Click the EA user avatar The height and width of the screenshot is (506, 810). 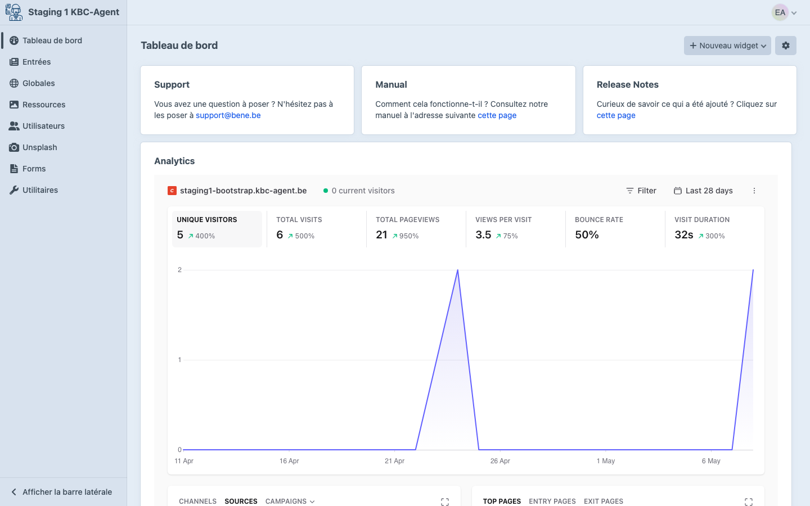click(780, 12)
